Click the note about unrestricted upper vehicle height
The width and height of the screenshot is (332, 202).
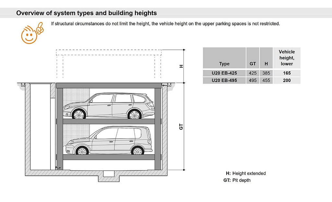(165, 24)
